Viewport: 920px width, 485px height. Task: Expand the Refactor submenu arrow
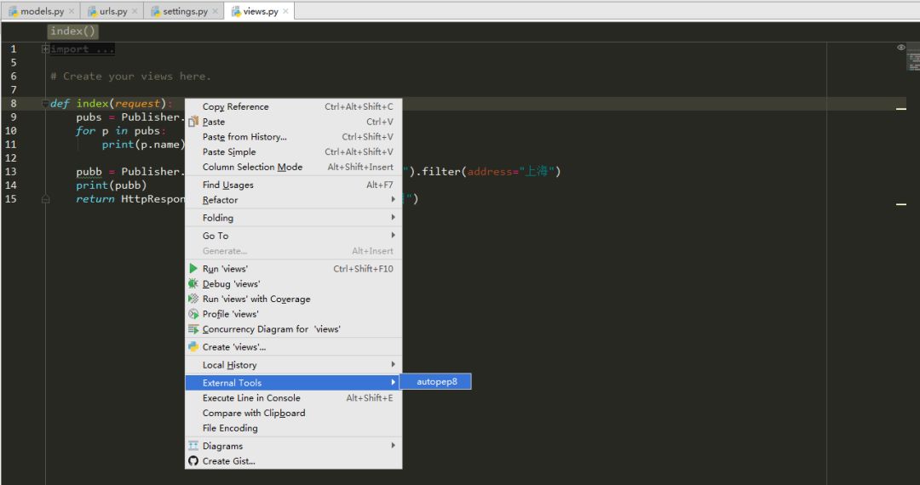(x=393, y=200)
